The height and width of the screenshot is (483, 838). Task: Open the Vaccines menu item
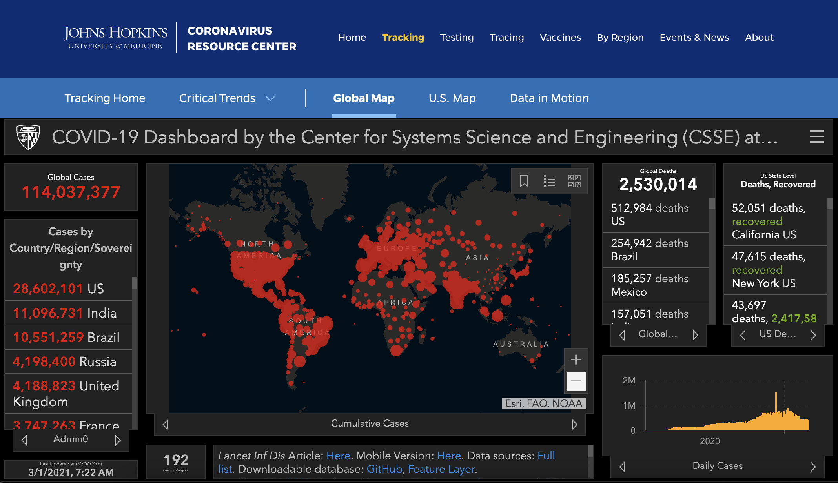pos(560,38)
